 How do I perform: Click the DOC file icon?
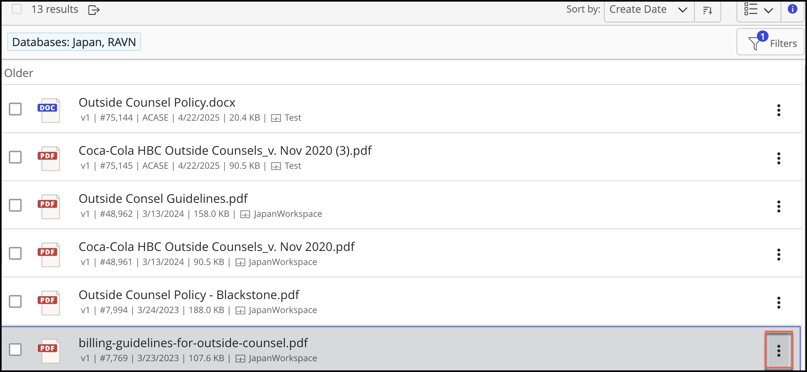(48, 110)
